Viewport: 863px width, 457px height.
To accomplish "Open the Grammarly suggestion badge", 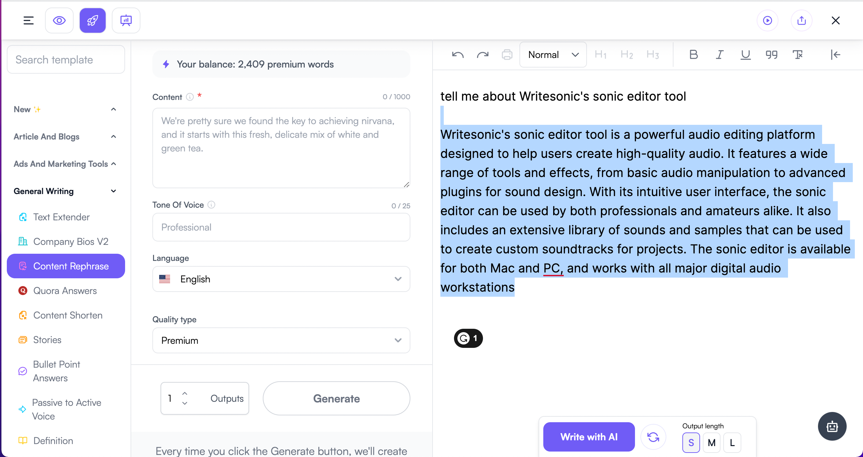I will click(x=468, y=338).
